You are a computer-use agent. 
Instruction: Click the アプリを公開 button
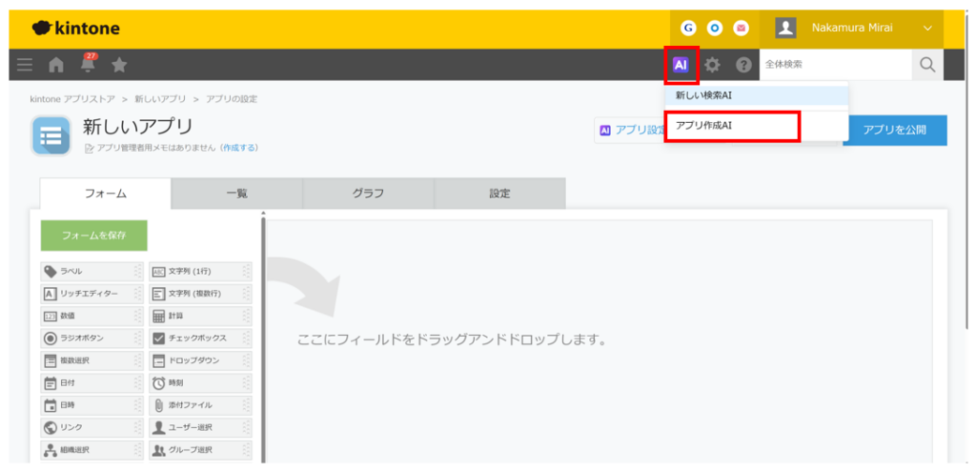[x=894, y=130]
